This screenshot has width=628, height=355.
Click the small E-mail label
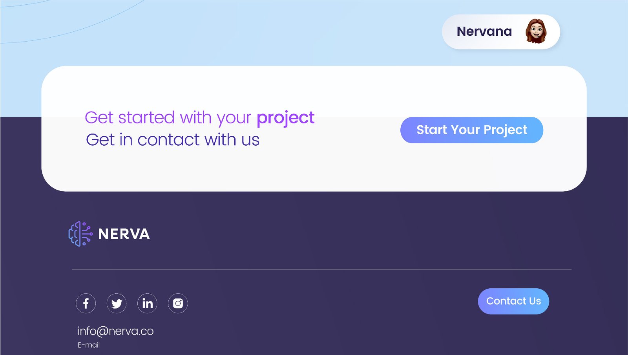click(x=89, y=345)
